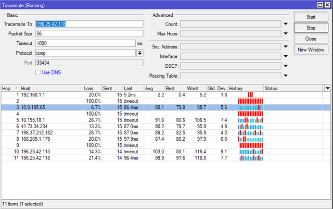This screenshot has height=209, width=333.
Task: Maximize the Traceroute window
Action: coord(320,5)
